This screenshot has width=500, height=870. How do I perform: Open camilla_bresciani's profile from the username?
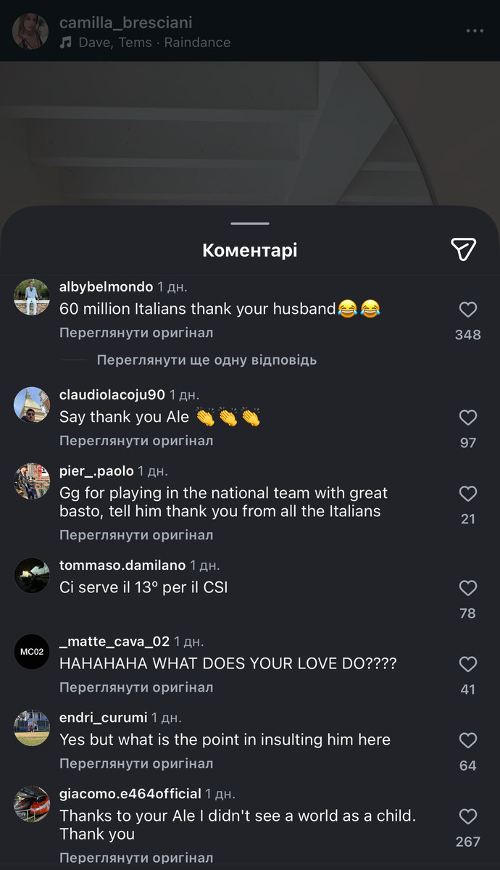[x=125, y=23]
